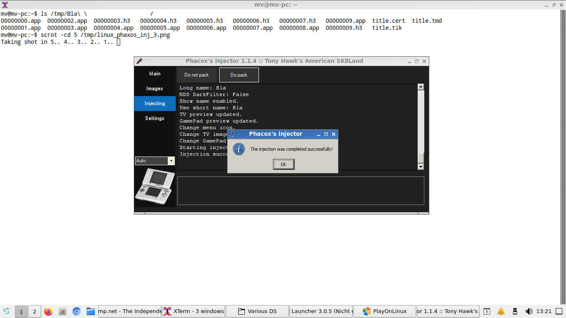This screenshot has width=566, height=318.
Task: Open the 'Launcher 3.0.5' taskbar window
Action: click(x=322, y=311)
